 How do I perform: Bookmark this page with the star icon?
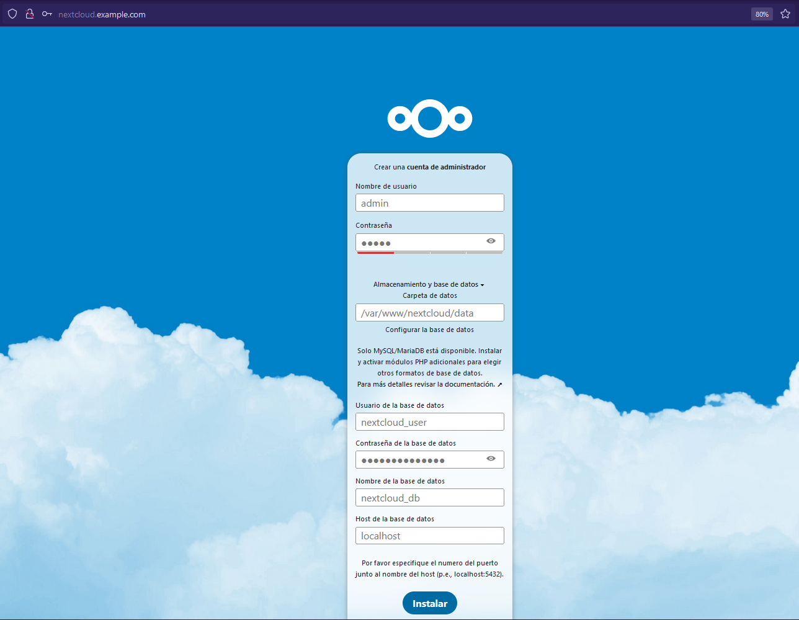785,14
